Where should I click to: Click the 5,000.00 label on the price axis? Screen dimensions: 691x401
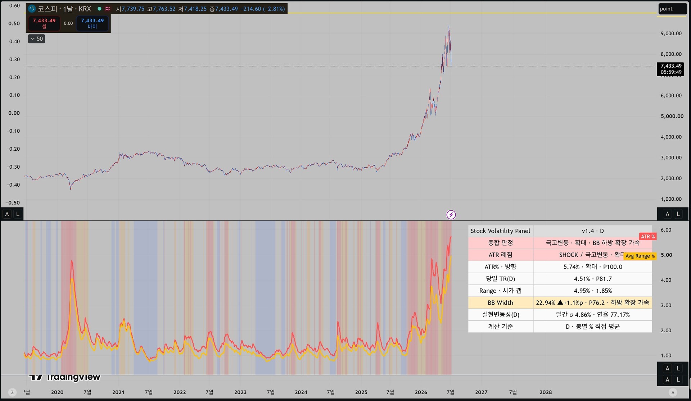672,116
